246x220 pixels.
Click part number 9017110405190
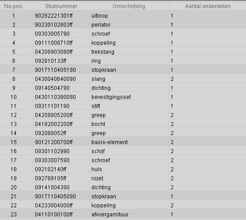click(55, 70)
